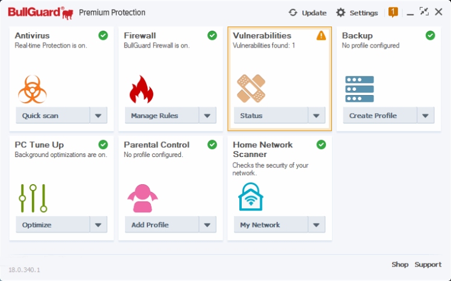Open the Shop link

click(400, 265)
